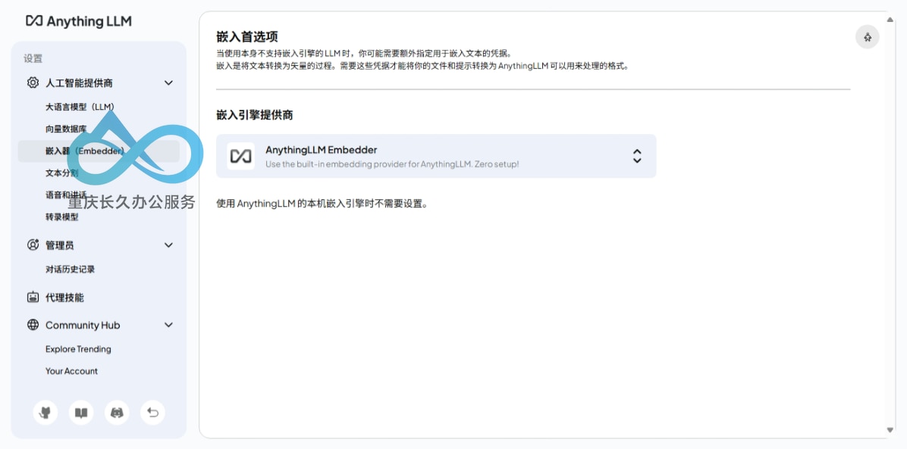Open the embedding provider selector arrows

(637, 156)
